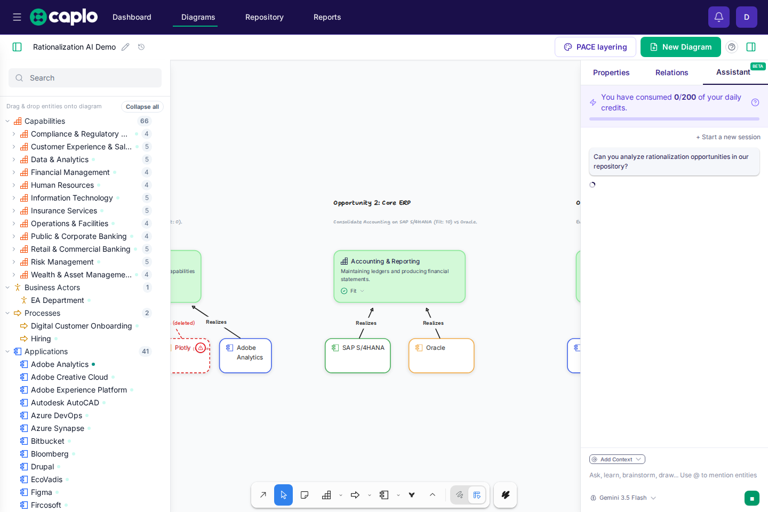Click the Risk Management capability icon
Image resolution: width=768 pixels, height=512 pixels.
24,262
